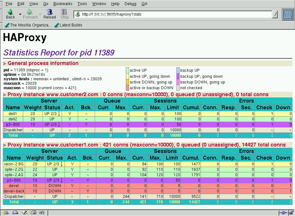
Task: Open Mail from the status bar icons
Action: pyautogui.click(x=15, y=212)
